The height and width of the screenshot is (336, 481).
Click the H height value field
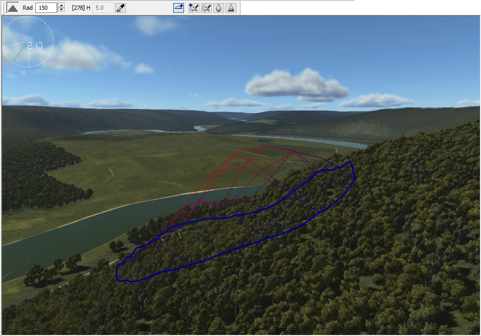(x=103, y=8)
